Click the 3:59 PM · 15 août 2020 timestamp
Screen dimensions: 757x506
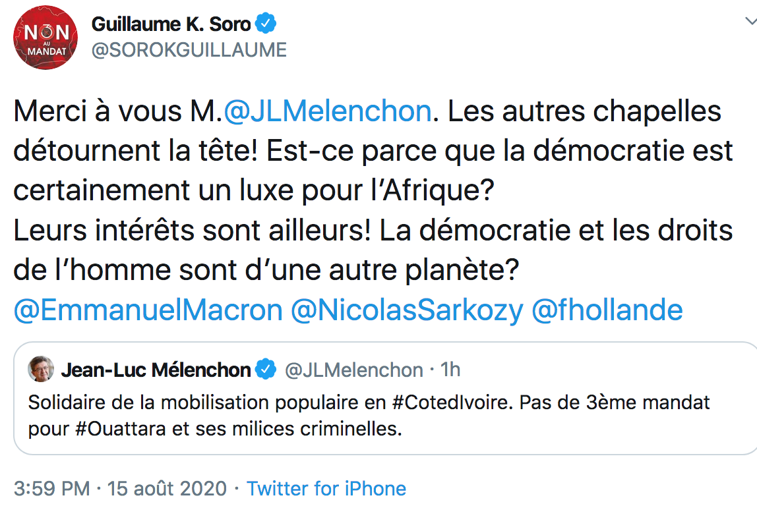click(x=120, y=489)
